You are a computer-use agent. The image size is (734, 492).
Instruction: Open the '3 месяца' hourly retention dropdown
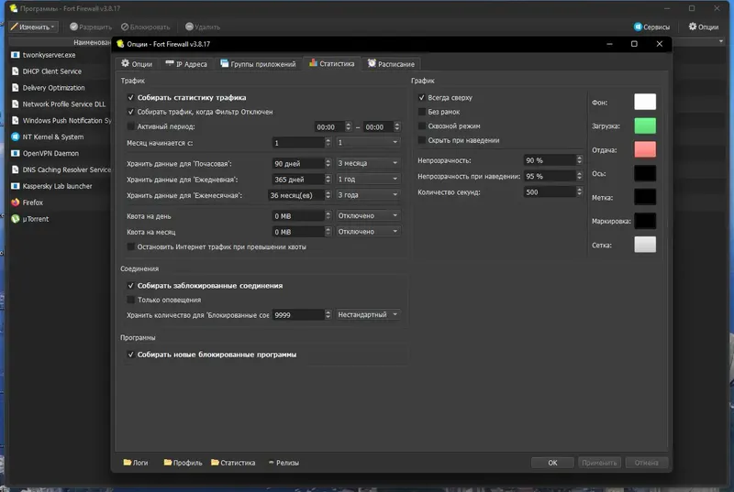(x=368, y=163)
